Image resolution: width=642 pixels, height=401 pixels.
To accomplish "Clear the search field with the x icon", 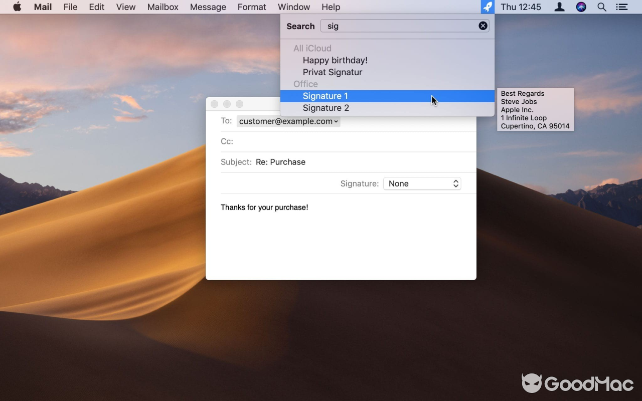I will point(483,26).
